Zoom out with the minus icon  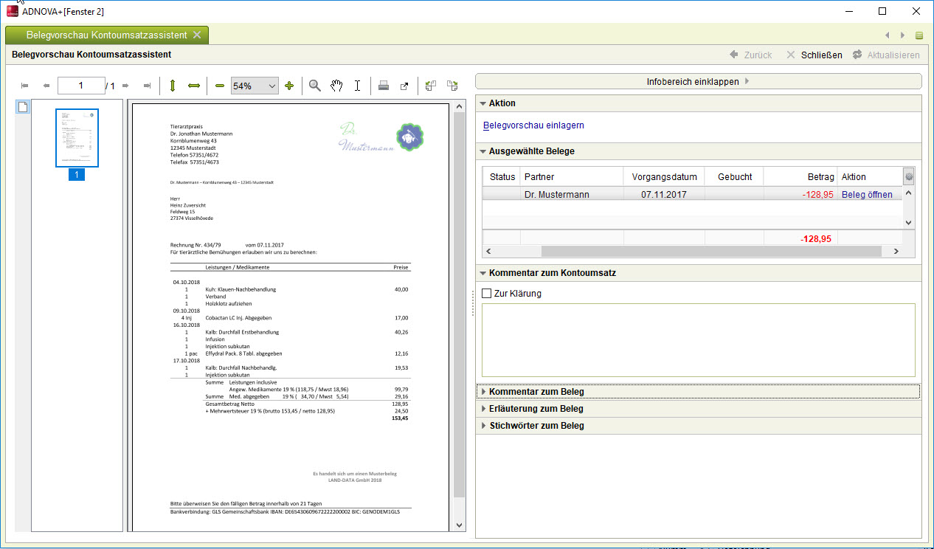coord(219,86)
